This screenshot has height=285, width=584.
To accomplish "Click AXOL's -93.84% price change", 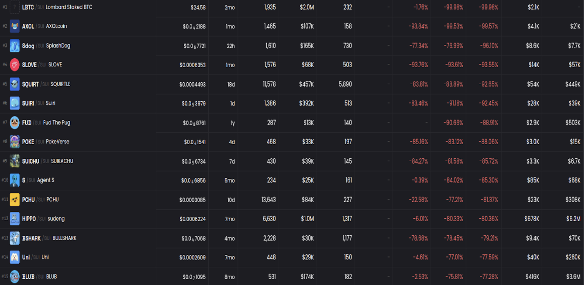I will (418, 26).
